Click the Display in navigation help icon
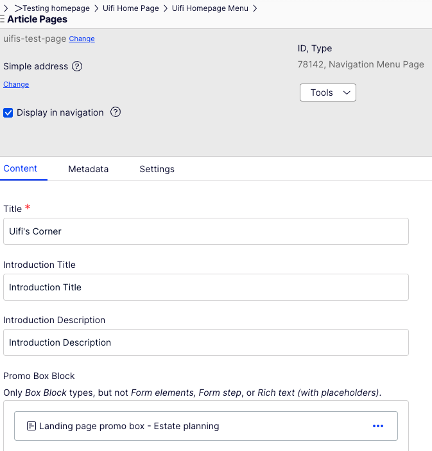 (116, 112)
